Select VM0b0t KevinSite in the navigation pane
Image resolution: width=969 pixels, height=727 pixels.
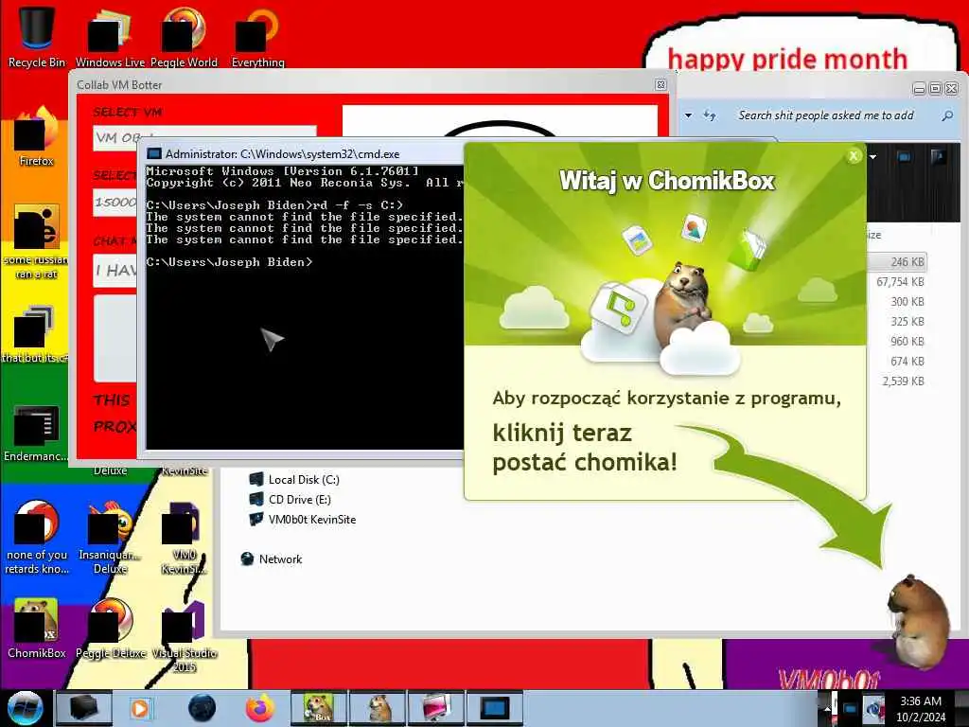303,520
